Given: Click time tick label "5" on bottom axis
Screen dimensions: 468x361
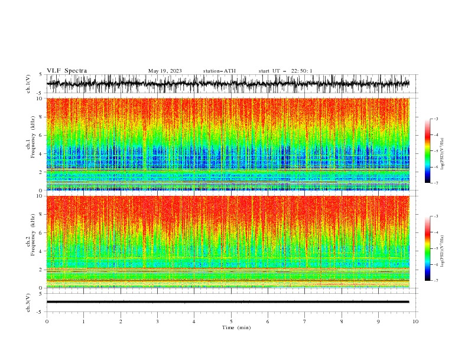Looking at the screenshot, I should [x=231, y=321].
